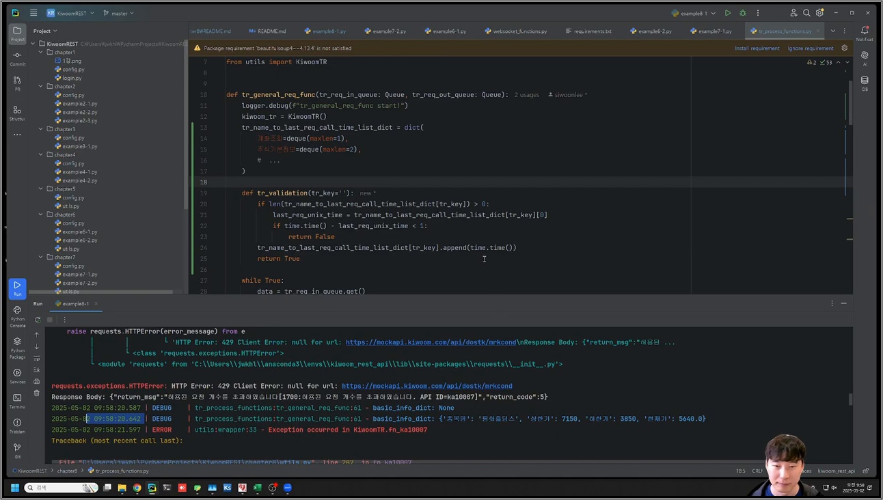The height and width of the screenshot is (500, 883).
Task: Open Run panel options ellipsis
Action: coord(832,303)
